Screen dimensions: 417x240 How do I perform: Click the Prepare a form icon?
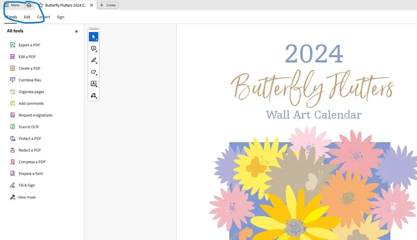tap(13, 174)
